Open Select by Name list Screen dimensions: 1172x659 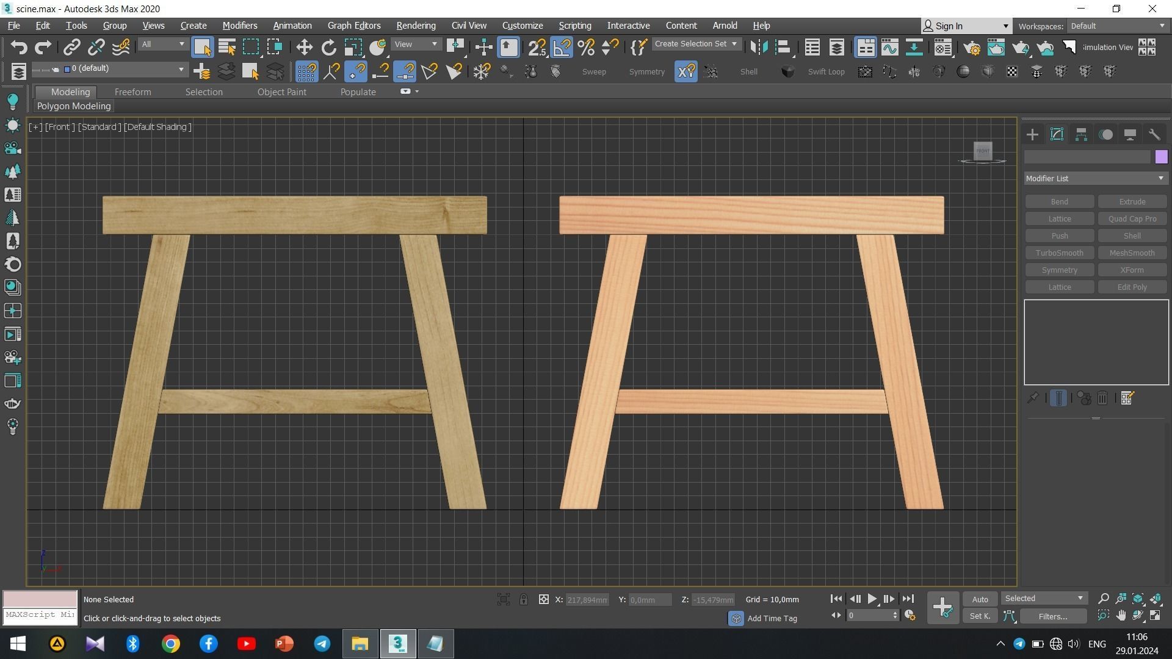(x=226, y=47)
